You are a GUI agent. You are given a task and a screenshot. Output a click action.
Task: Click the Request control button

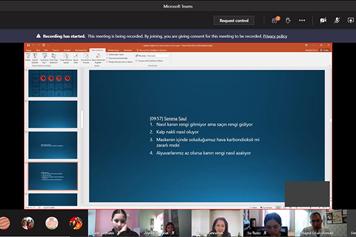[x=234, y=20]
